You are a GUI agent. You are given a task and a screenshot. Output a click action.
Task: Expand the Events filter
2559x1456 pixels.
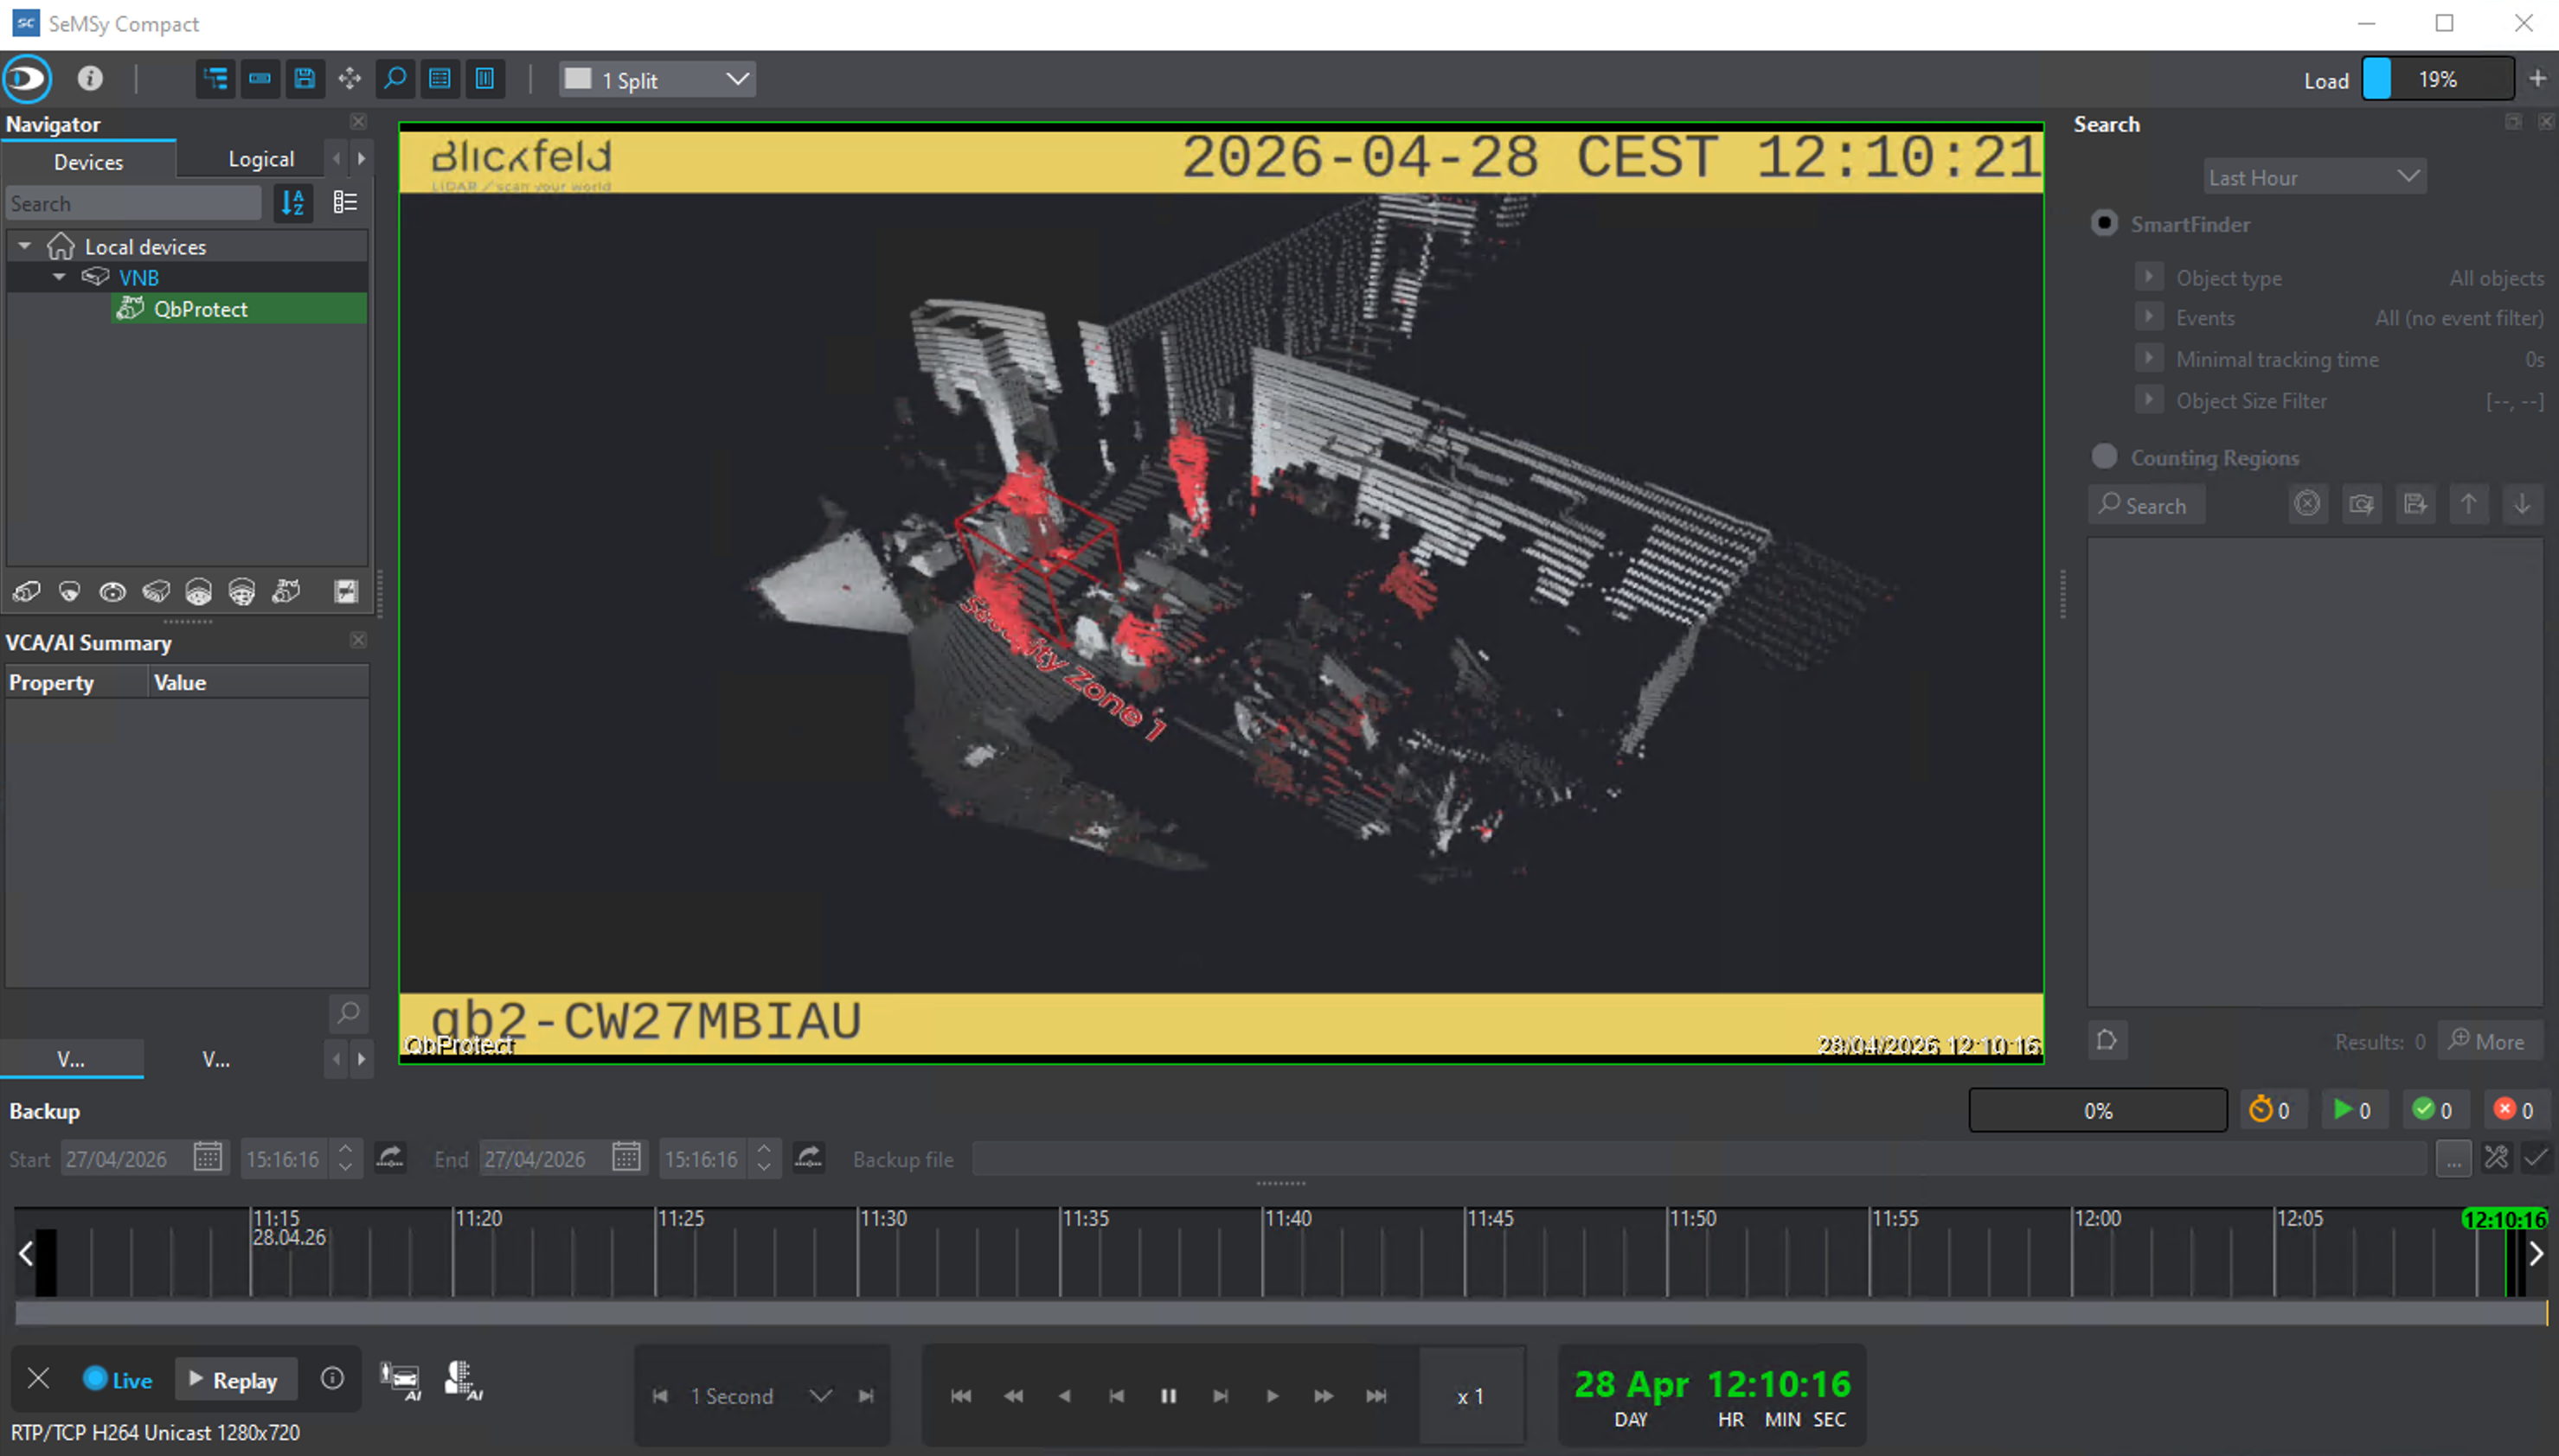tap(2148, 316)
